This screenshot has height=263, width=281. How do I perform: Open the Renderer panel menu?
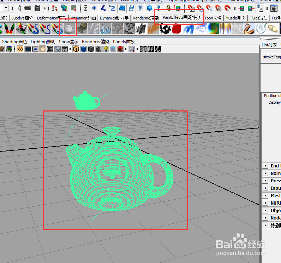click(x=96, y=42)
